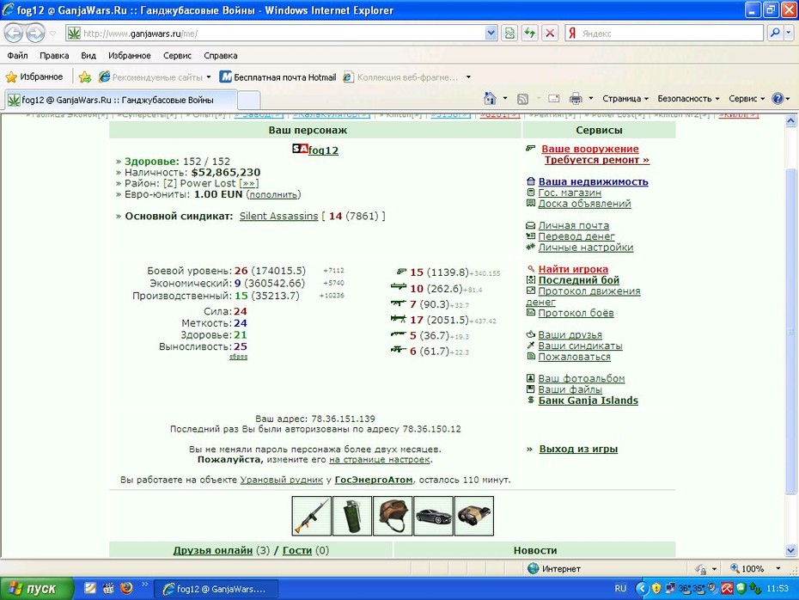
Task: Click the RSS feeds icon
Action: [523, 98]
